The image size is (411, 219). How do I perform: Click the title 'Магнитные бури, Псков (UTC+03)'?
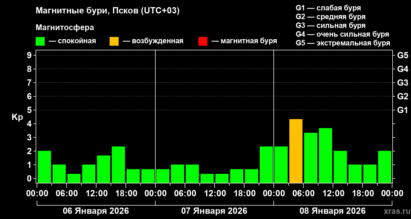click(x=108, y=11)
